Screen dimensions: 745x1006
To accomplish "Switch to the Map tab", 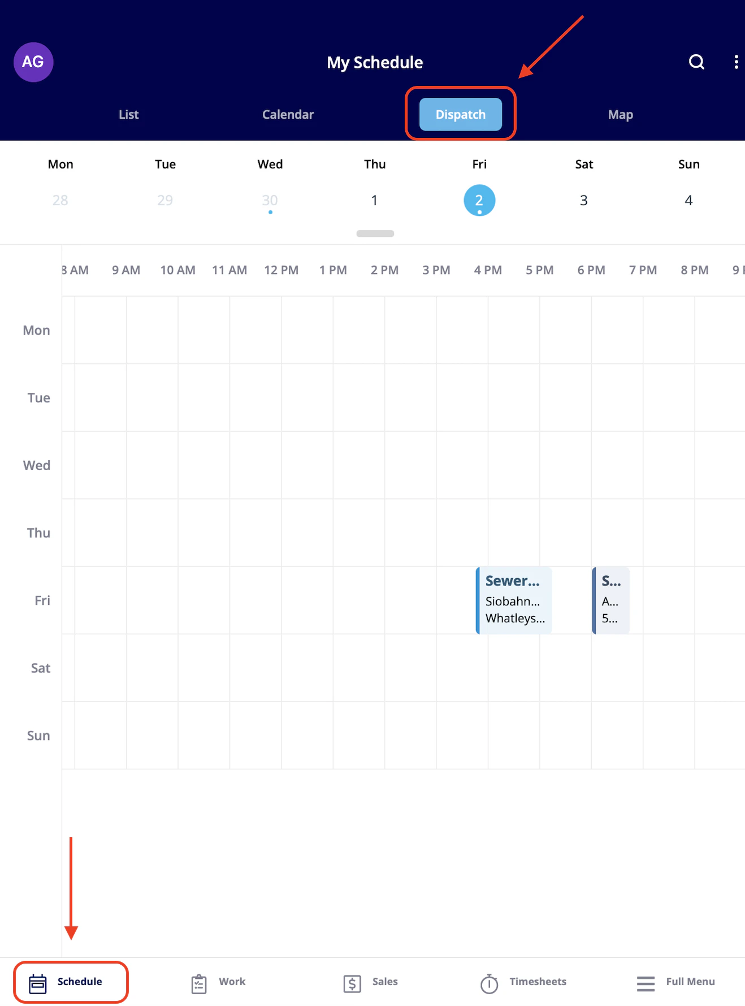I will (x=621, y=115).
